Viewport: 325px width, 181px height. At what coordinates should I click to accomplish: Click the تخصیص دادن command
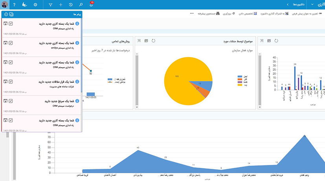(x=246, y=14)
